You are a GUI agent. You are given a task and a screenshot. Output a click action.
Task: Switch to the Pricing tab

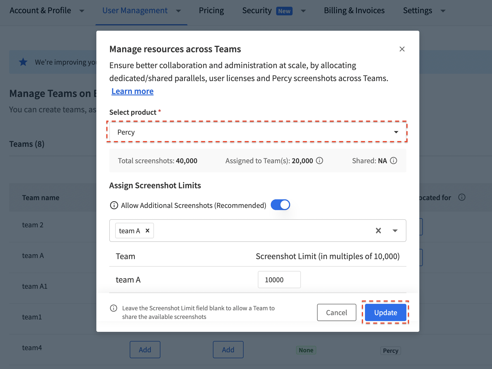click(211, 10)
